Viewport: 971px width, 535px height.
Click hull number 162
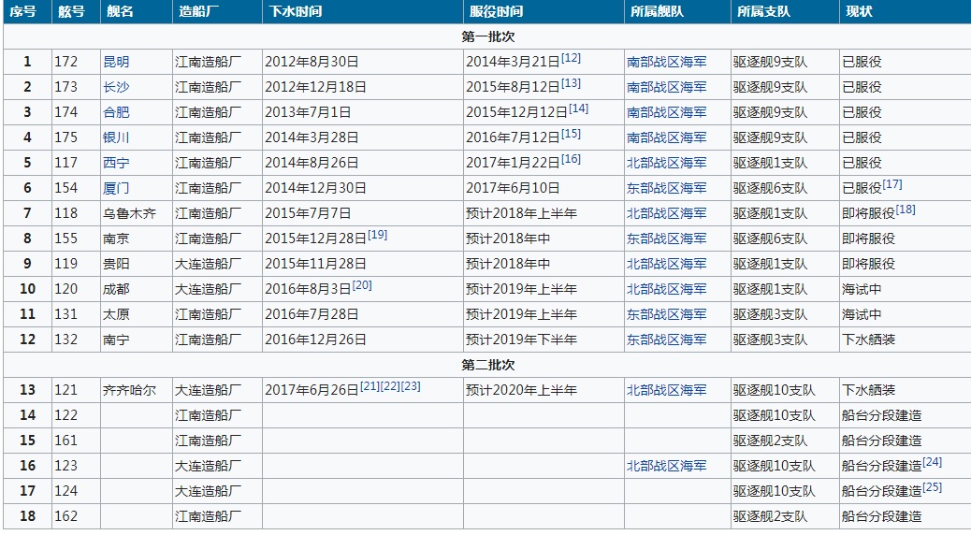pyautogui.click(x=66, y=516)
